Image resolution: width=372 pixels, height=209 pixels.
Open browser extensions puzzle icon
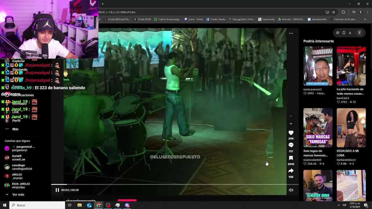[x=344, y=12]
